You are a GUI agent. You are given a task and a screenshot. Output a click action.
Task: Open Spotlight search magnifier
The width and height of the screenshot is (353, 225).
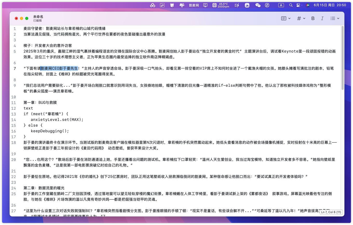pyautogui.click(x=291, y=5)
